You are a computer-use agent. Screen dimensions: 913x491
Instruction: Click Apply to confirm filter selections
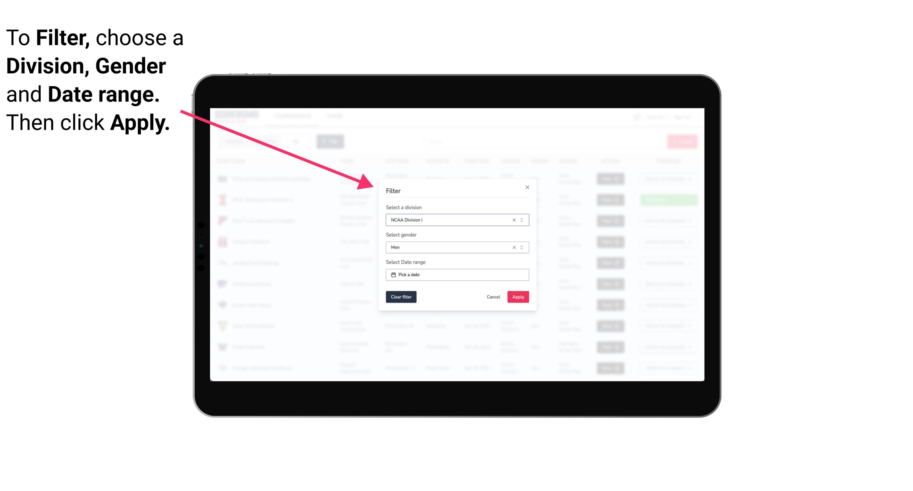517,297
